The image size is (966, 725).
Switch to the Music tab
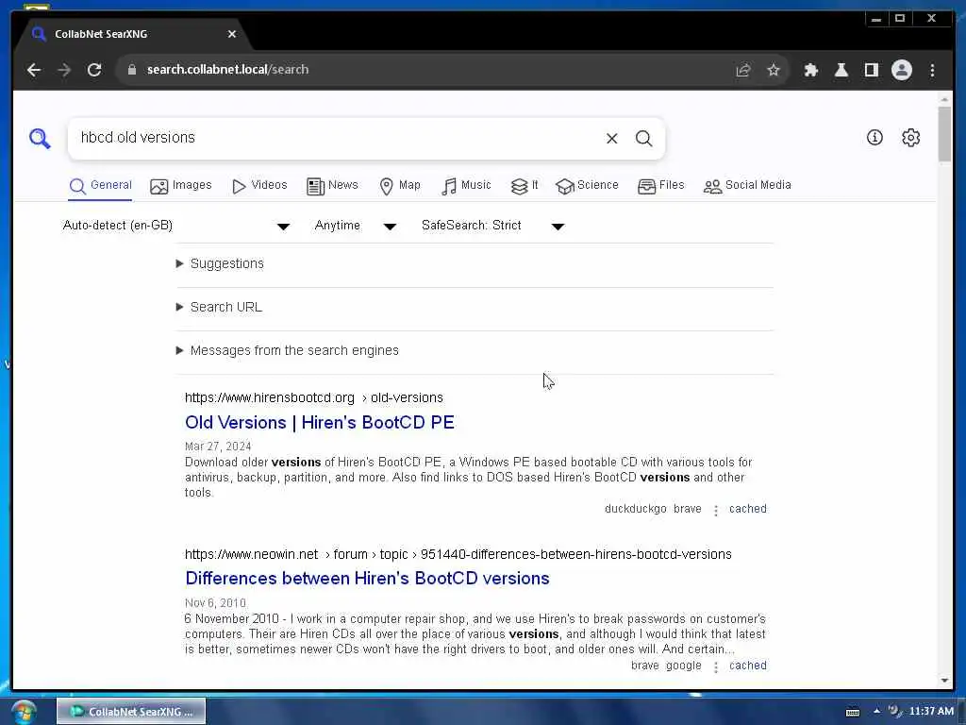[x=466, y=186]
